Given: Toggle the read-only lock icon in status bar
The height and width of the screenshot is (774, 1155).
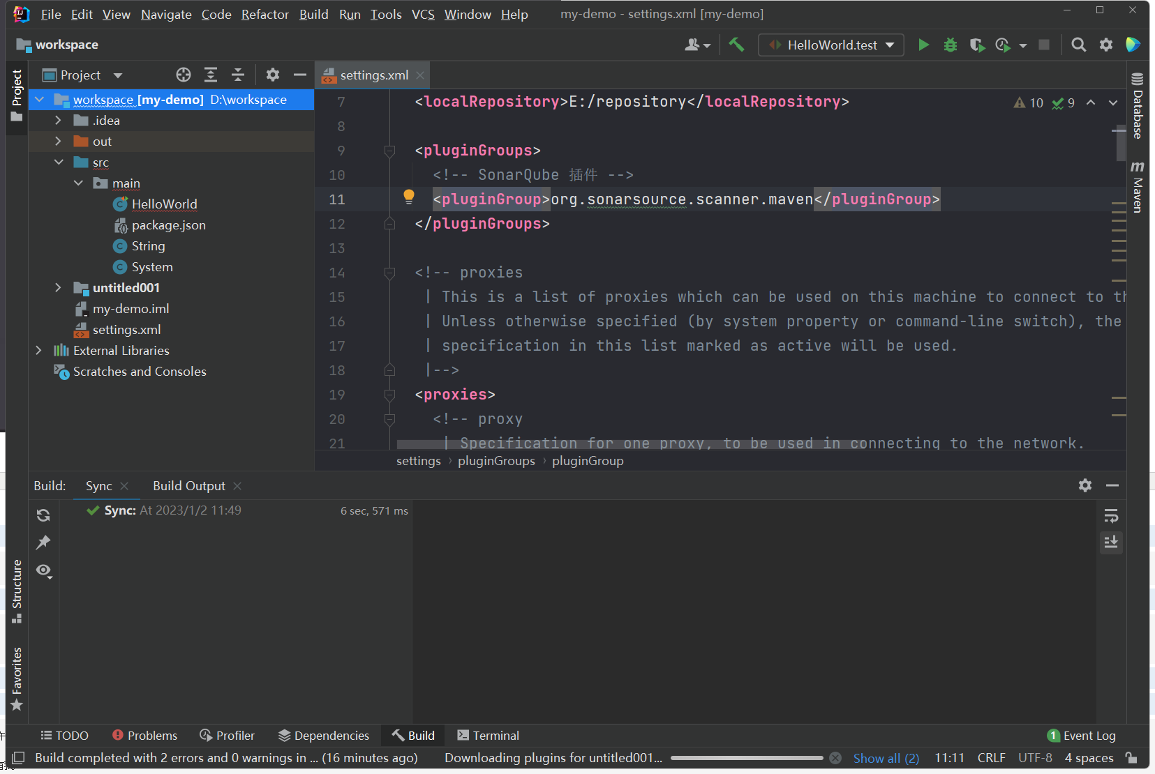Looking at the screenshot, I should pyautogui.click(x=1131, y=758).
